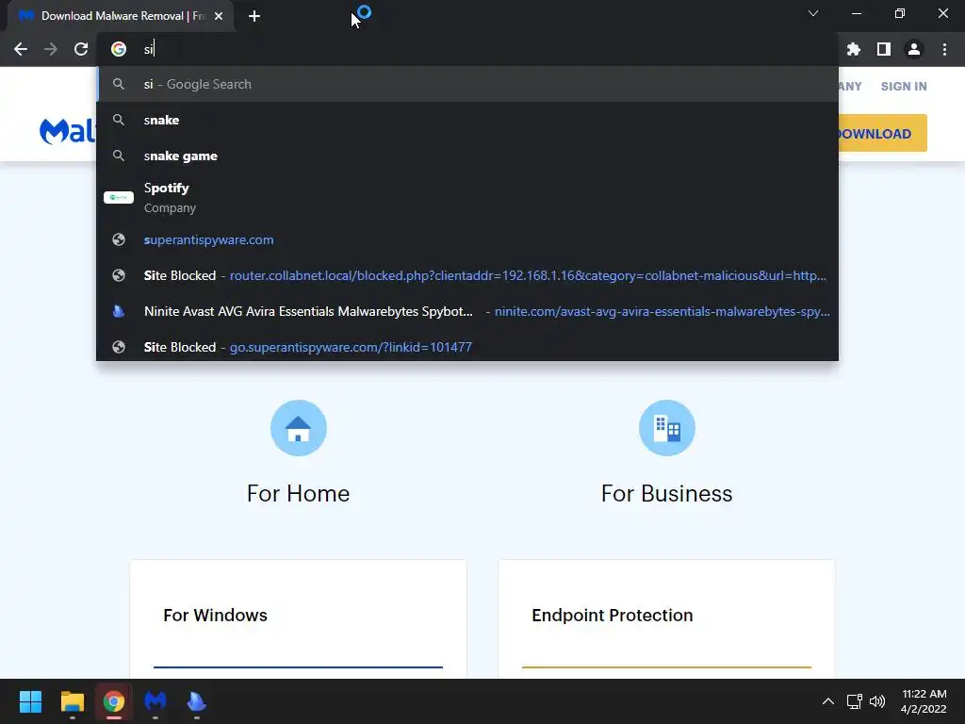This screenshot has width=965, height=724.
Task: Open the Windows Start menu
Action: tap(30, 701)
